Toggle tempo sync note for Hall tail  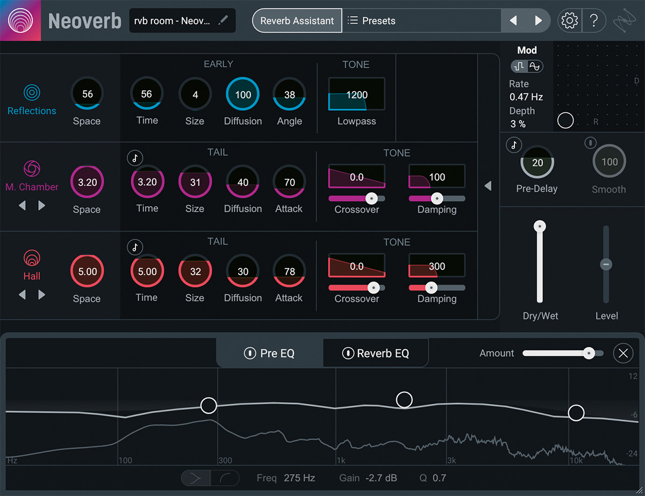pyautogui.click(x=135, y=247)
